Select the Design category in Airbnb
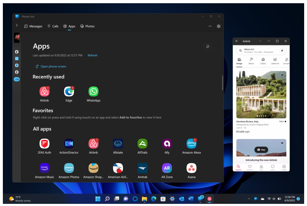The height and width of the screenshot is (206, 307). (x=239, y=61)
